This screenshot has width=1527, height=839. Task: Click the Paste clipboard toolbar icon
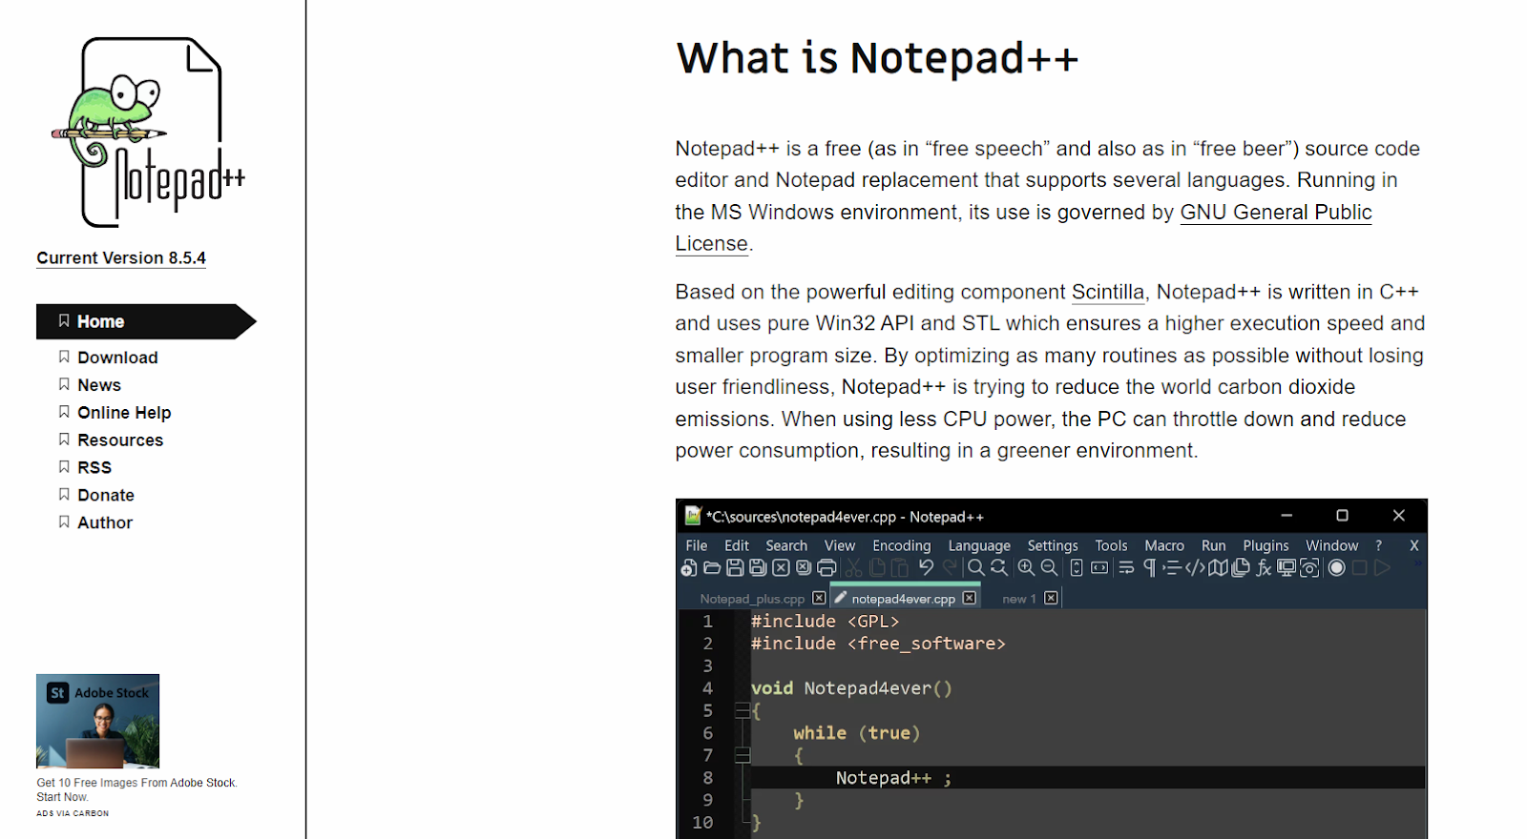(x=900, y=567)
